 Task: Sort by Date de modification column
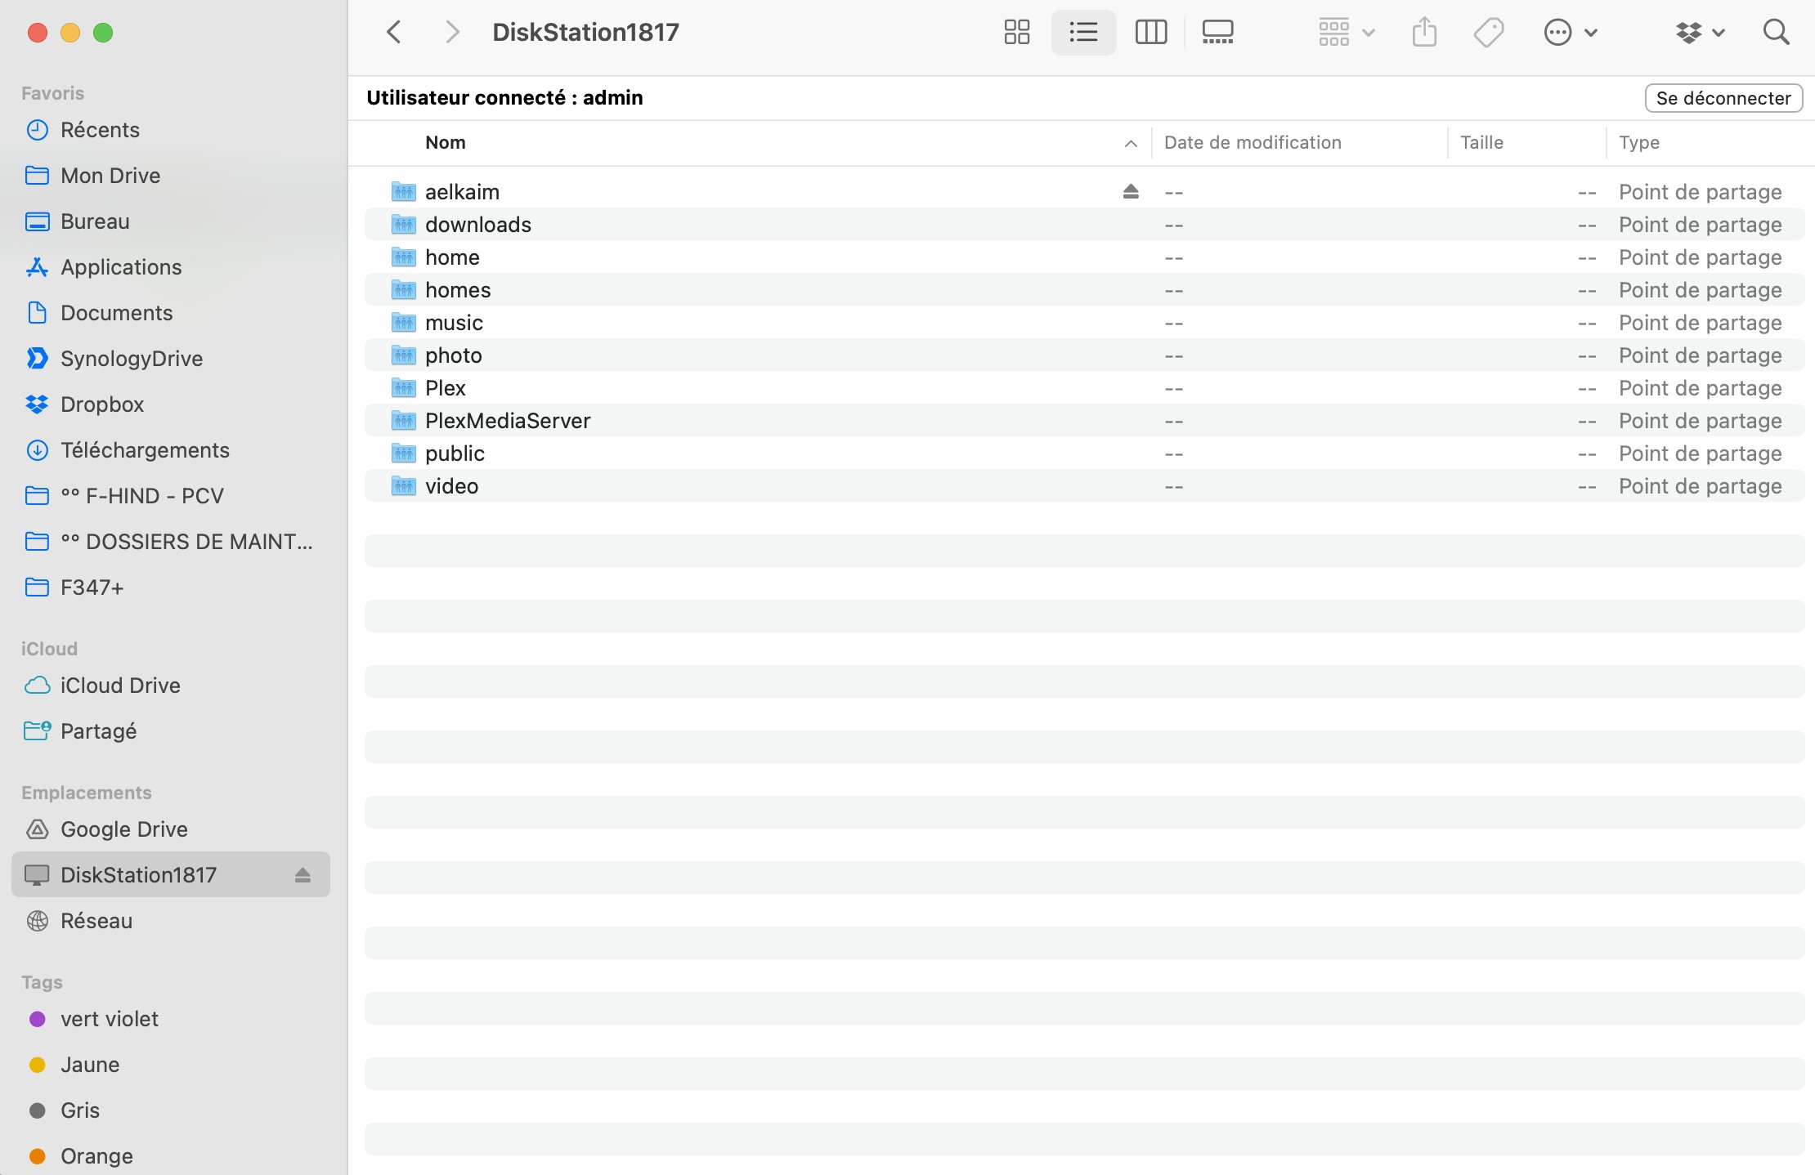1253,143
